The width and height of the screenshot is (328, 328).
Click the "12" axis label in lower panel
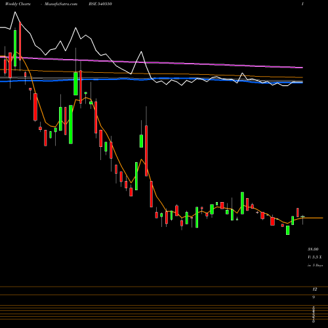point(315,289)
